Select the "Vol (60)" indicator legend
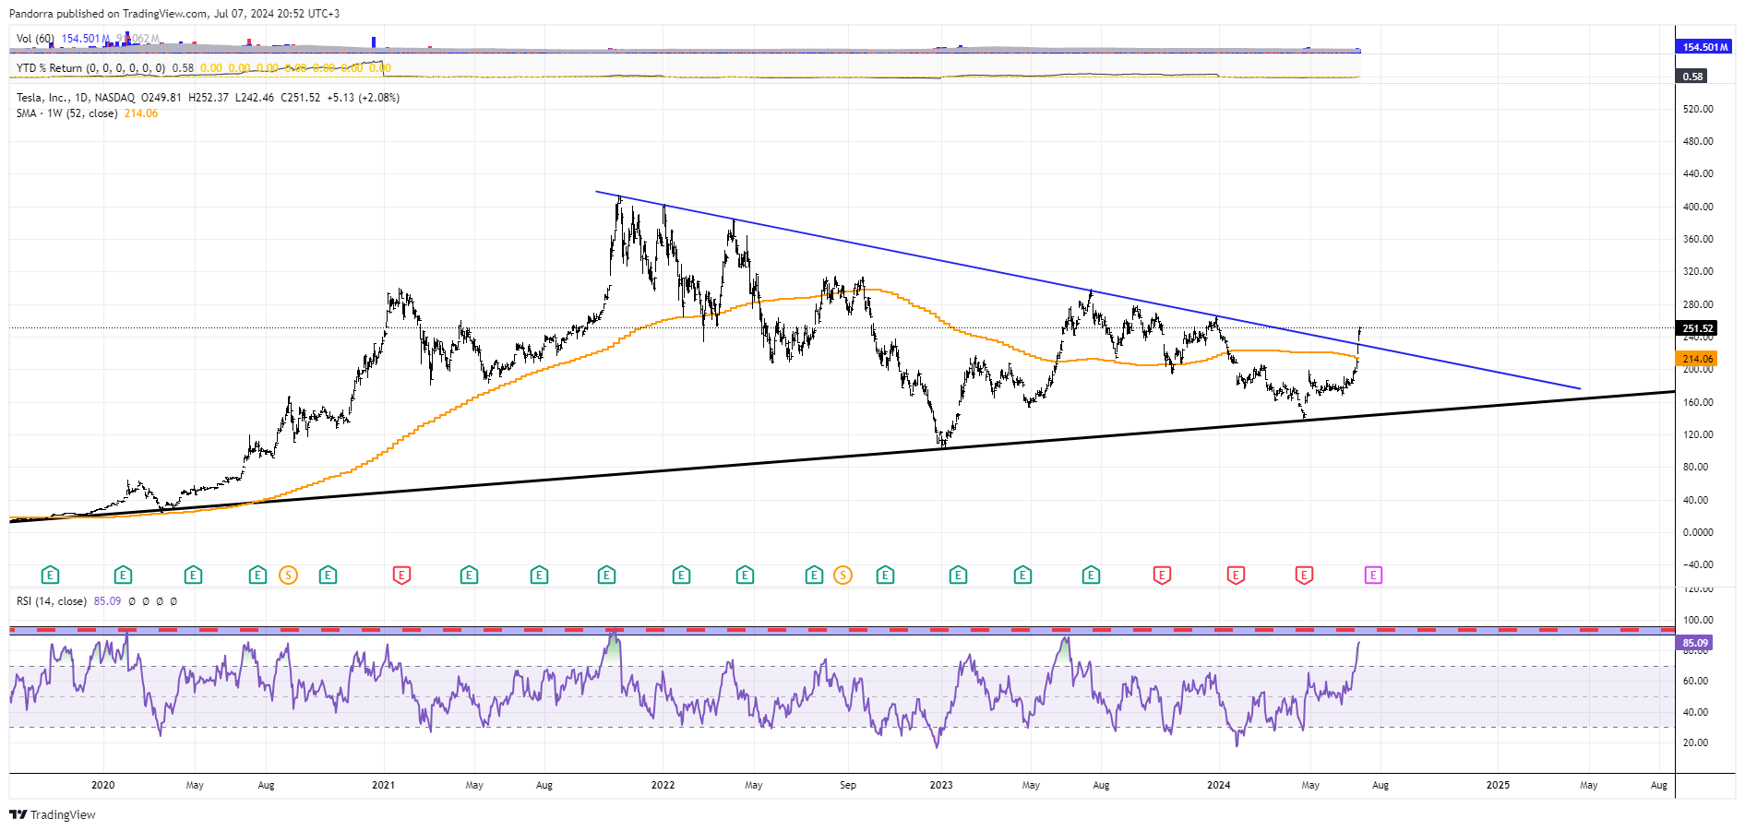Screen dimensions: 1745x831 pos(35,39)
